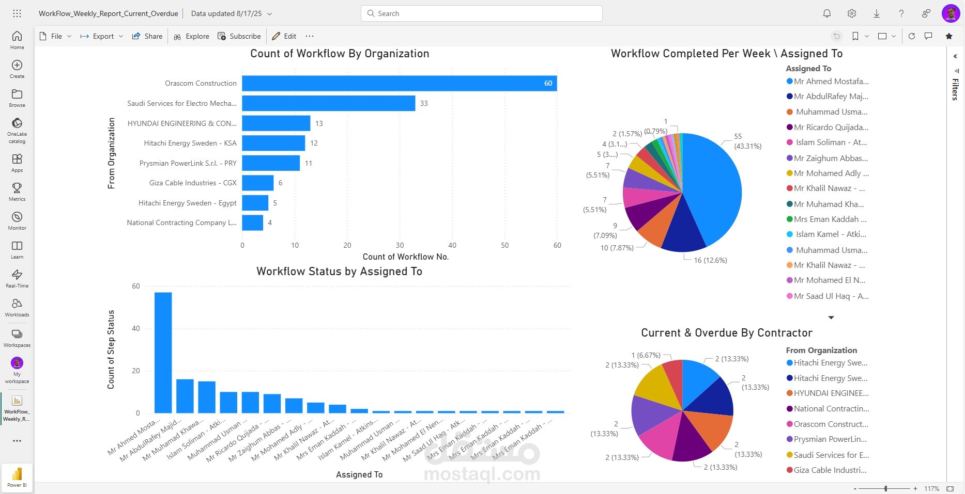Open Apps in the sidebar
Image resolution: width=965 pixels, height=494 pixels.
tap(17, 163)
